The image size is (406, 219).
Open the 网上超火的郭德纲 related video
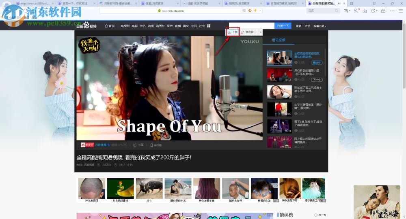(279, 142)
